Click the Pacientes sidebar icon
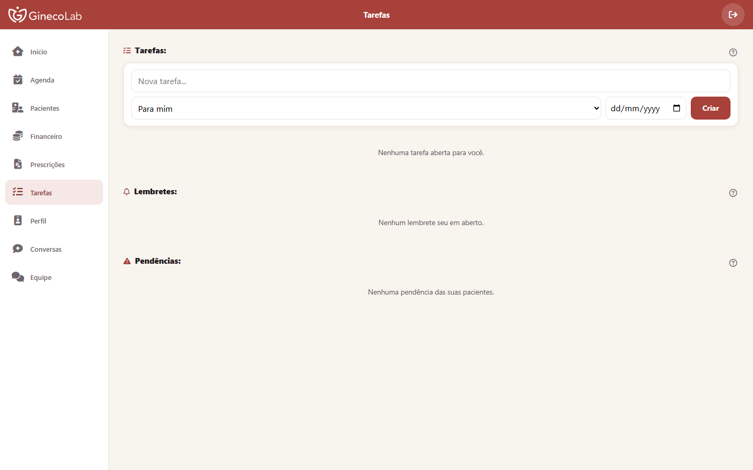The image size is (753, 470). point(18,108)
